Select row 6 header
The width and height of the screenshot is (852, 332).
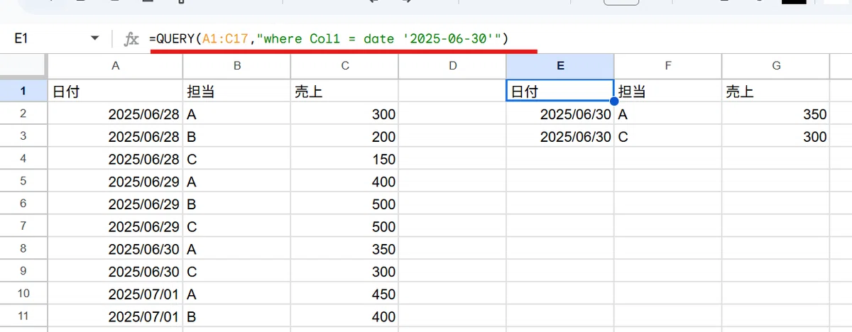point(23,204)
